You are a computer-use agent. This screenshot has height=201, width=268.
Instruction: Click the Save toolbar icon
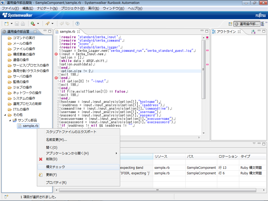17,24
